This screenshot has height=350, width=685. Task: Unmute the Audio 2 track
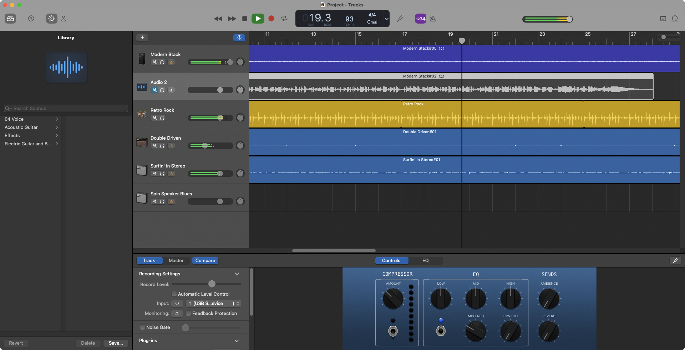[154, 90]
